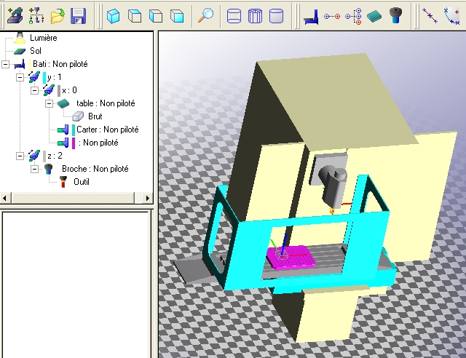Click the gray swatch beside z : 2
Image resolution: width=466 pixels, height=358 pixels.
click(44, 156)
